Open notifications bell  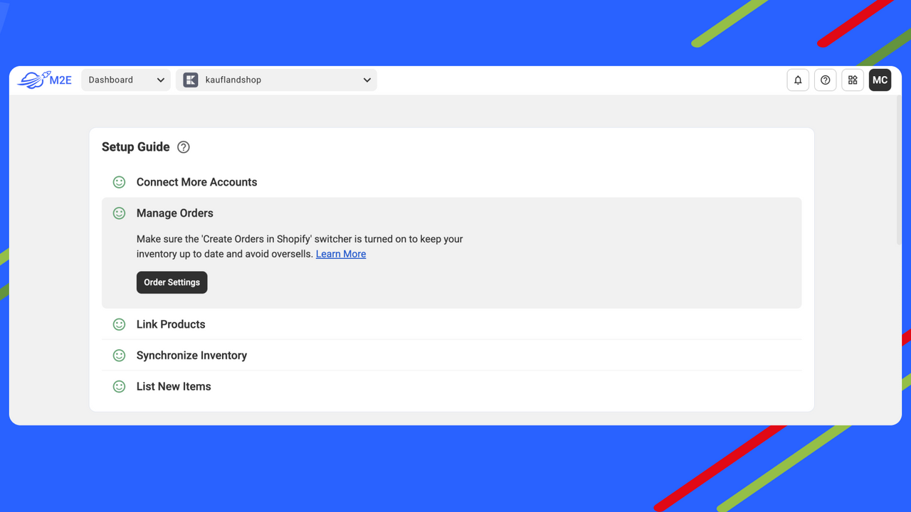pyautogui.click(x=798, y=80)
